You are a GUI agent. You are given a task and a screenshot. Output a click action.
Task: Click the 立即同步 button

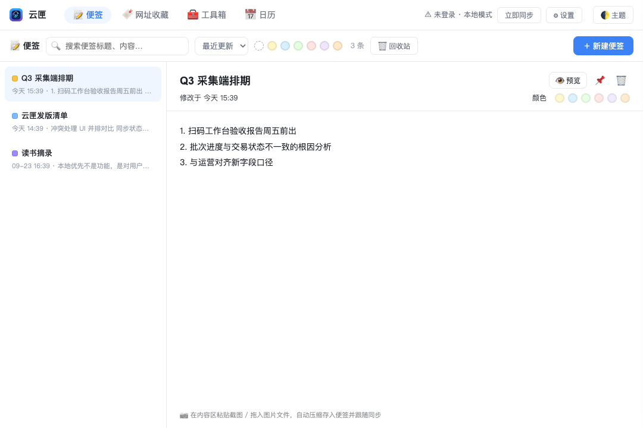click(x=519, y=15)
